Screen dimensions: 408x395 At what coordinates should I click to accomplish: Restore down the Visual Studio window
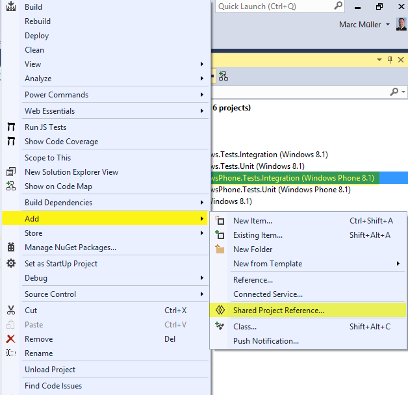(x=379, y=6)
